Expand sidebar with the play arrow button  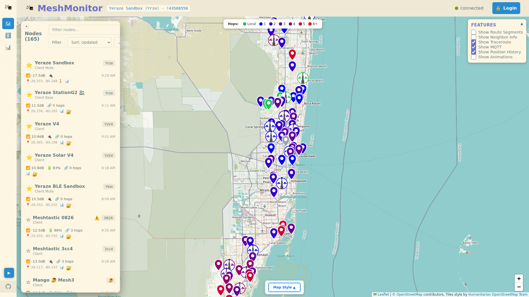9,273
